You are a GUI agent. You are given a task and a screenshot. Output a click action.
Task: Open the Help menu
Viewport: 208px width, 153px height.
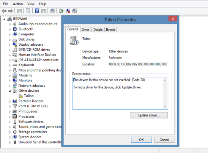coord(43,4)
